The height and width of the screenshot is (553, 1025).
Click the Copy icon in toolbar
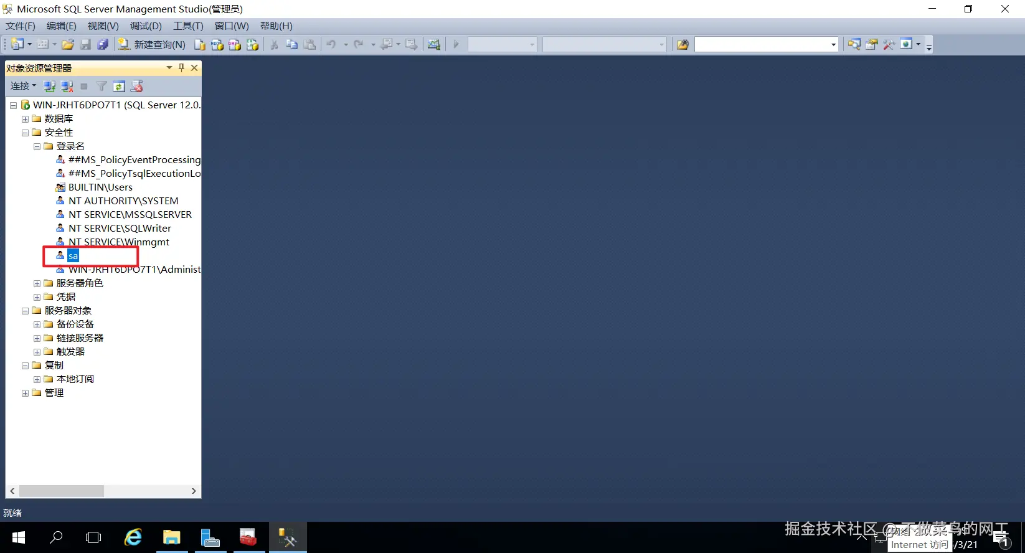291,44
